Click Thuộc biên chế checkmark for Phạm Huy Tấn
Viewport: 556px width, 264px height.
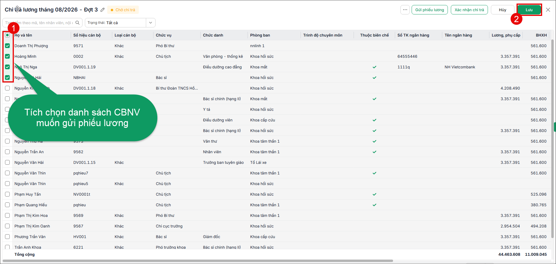(x=374, y=194)
